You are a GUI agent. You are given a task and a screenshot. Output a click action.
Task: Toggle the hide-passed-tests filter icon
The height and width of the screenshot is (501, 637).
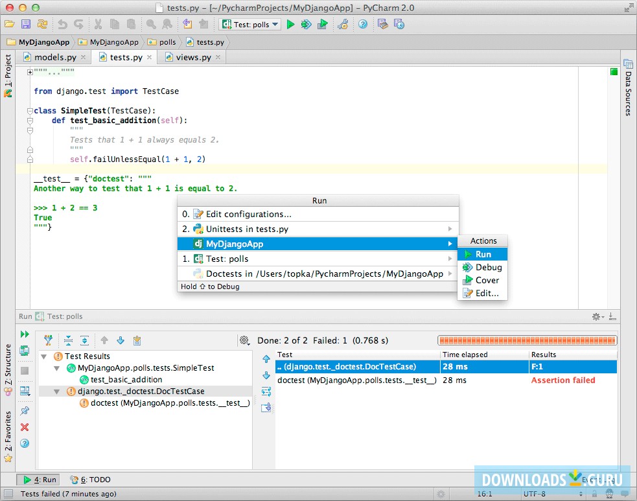pos(49,340)
